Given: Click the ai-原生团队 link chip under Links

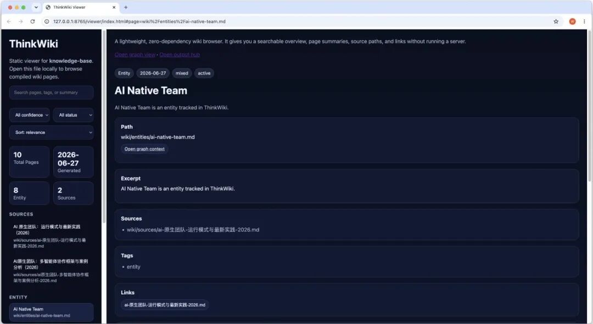Looking at the screenshot, I should [165, 305].
